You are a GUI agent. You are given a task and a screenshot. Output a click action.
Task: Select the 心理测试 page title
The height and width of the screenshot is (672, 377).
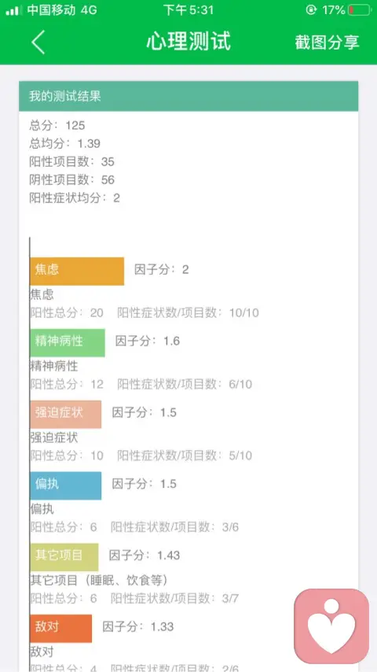[x=188, y=42]
